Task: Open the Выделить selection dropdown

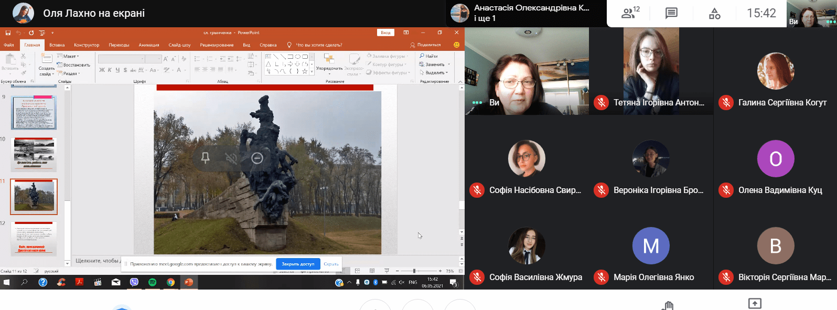Action: tap(434, 73)
